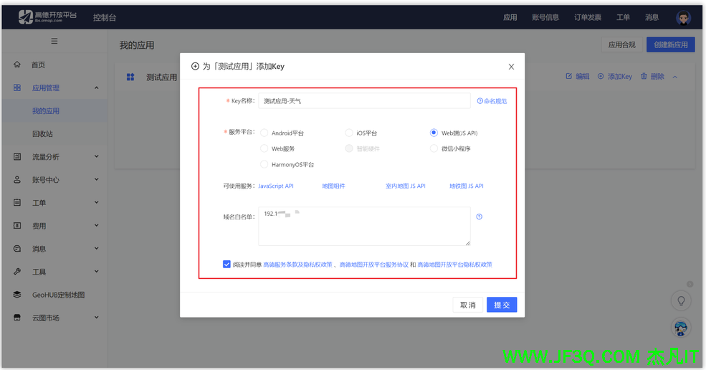Click the hamburger menu collapse icon
This screenshot has height=370, width=706.
pyautogui.click(x=54, y=41)
